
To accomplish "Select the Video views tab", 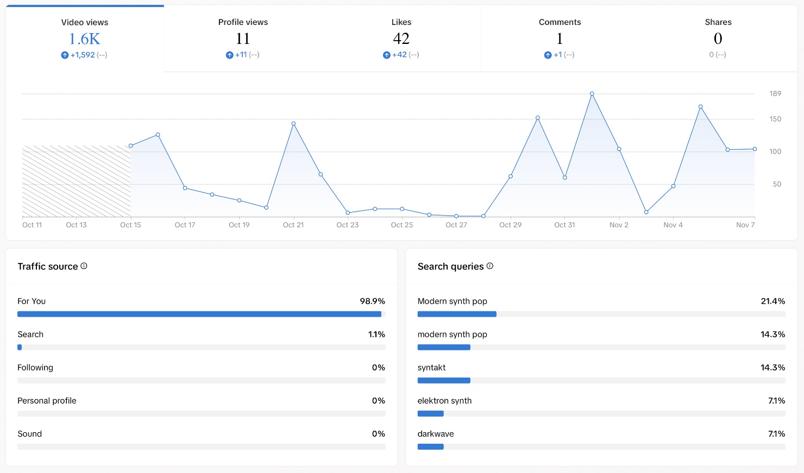I will (x=85, y=38).
